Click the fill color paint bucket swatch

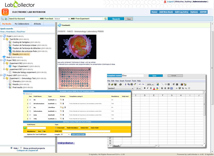(x=157, y=88)
